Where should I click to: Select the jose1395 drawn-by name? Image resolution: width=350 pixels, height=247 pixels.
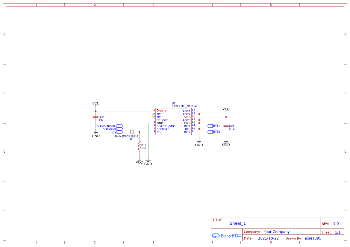point(313,238)
